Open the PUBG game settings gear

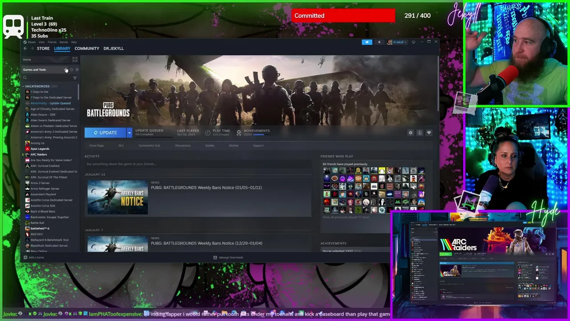pos(411,132)
